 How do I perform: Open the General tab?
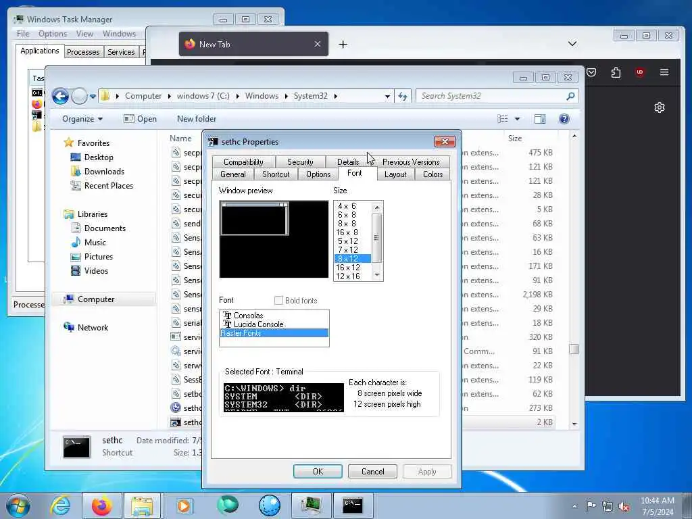[233, 174]
